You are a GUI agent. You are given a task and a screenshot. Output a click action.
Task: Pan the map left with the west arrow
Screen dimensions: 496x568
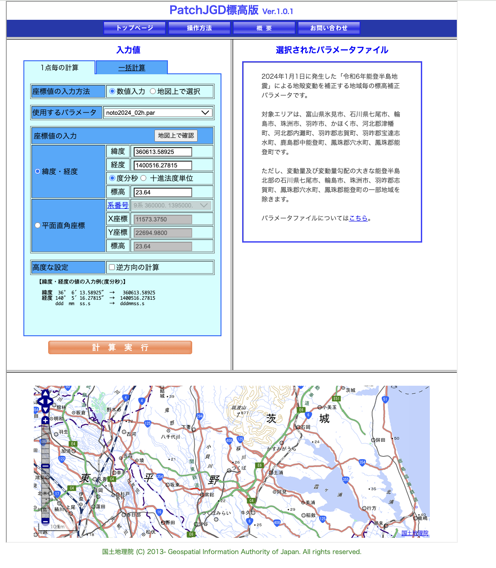pyautogui.click(x=39, y=401)
